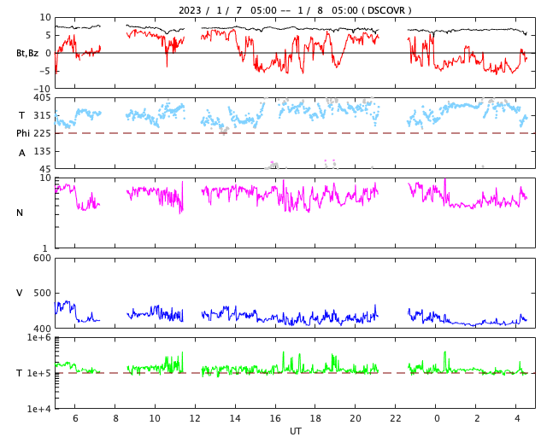547x437 pixels.
Task: Click the 400 velocity tick label
Action: [42, 329]
